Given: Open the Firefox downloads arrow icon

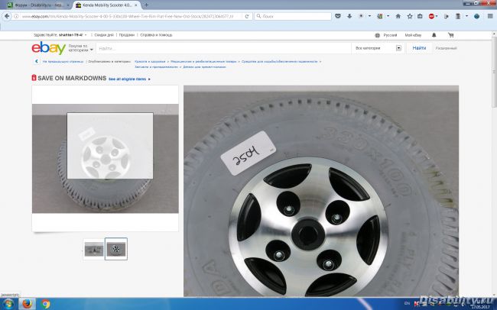Looking at the screenshot, I should click(x=349, y=16).
